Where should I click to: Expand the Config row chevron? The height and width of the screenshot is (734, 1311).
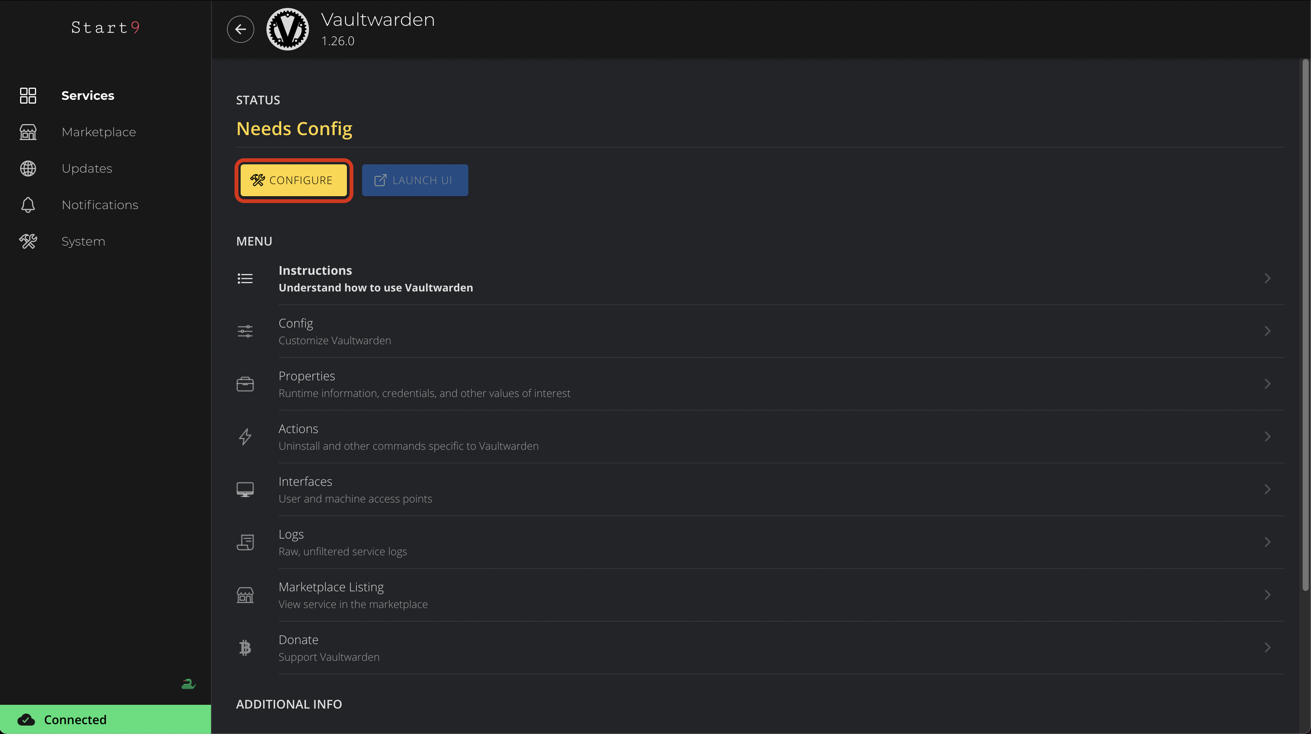pyautogui.click(x=1267, y=331)
